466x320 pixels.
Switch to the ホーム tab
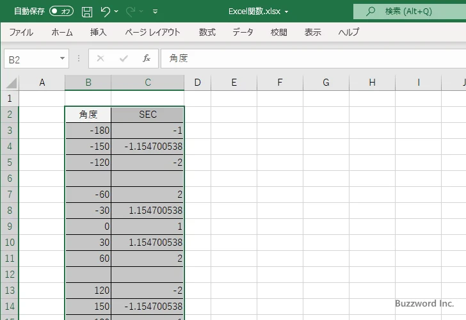tap(62, 32)
